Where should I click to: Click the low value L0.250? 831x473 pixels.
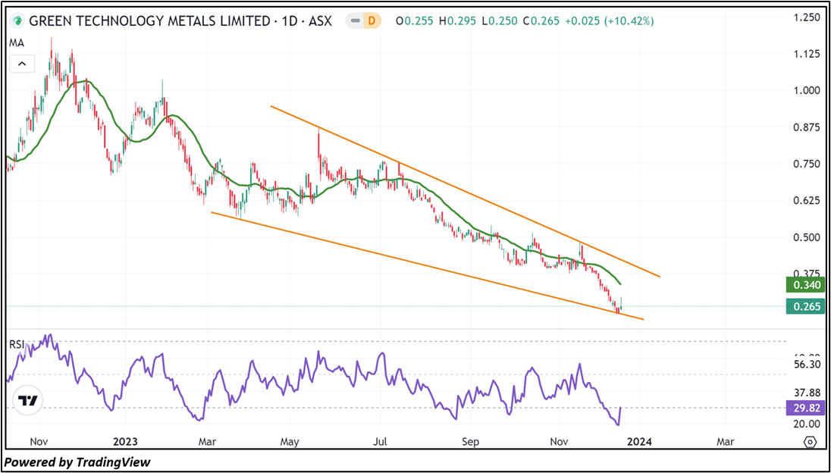tap(500, 21)
